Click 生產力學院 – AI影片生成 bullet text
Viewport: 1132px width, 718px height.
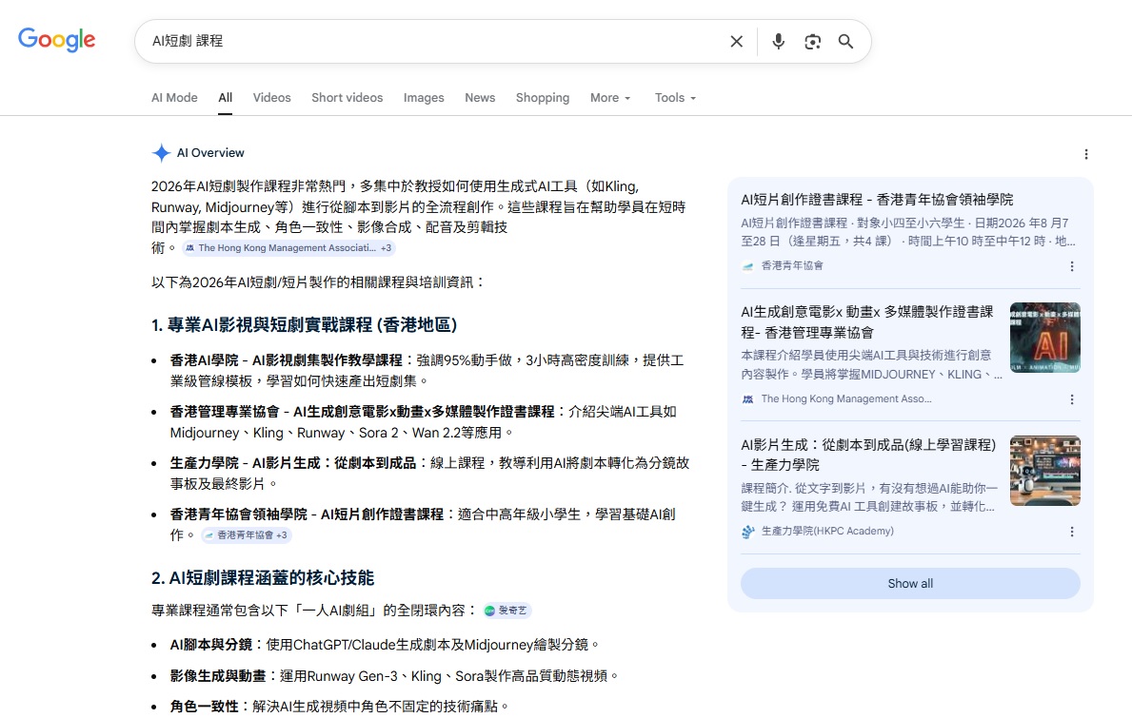[293, 463]
